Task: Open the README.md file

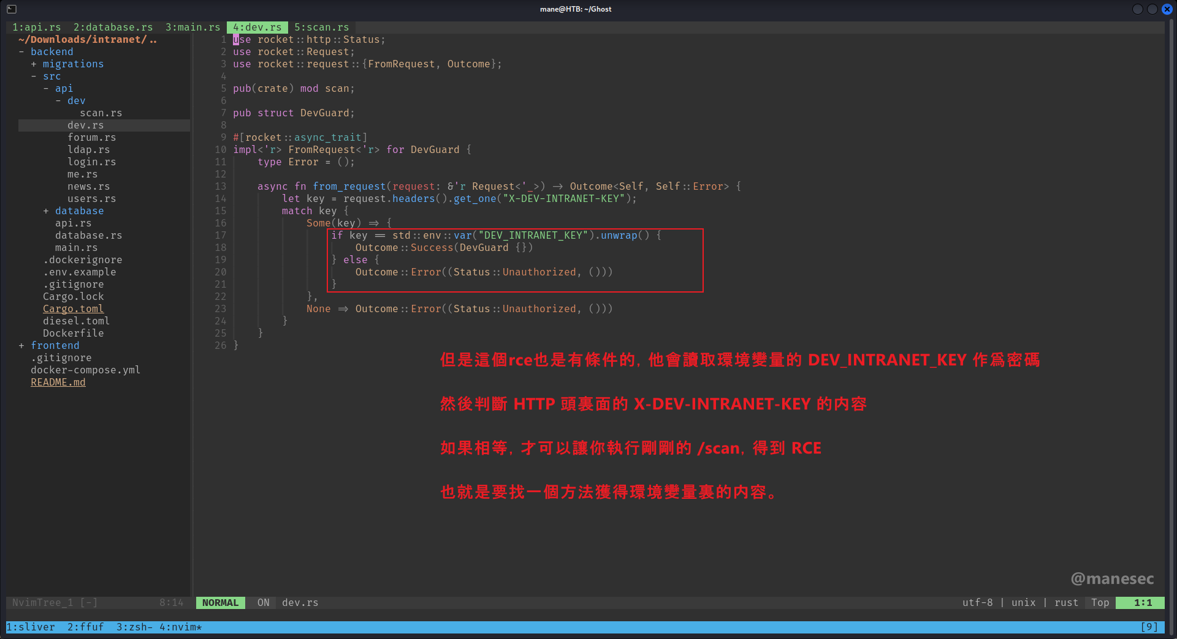Action: coord(58,383)
